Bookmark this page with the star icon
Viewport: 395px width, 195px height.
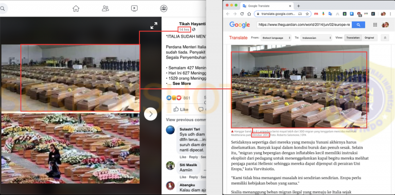(307, 14)
